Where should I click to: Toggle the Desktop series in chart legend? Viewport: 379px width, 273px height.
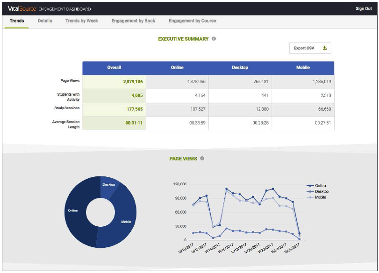(x=321, y=191)
